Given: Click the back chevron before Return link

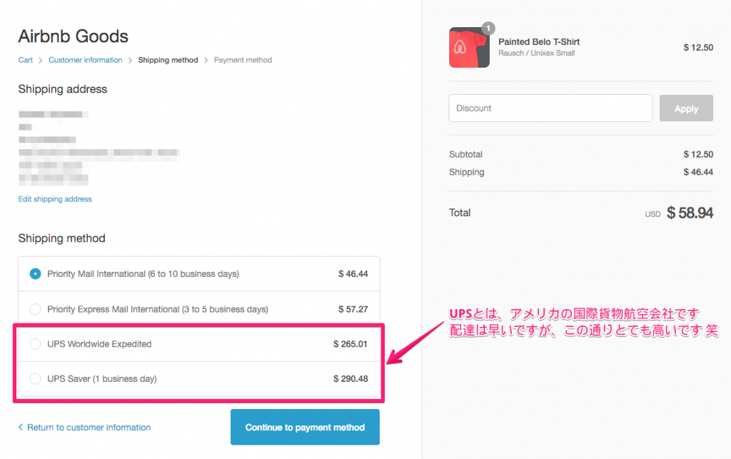Looking at the screenshot, I should point(21,427).
